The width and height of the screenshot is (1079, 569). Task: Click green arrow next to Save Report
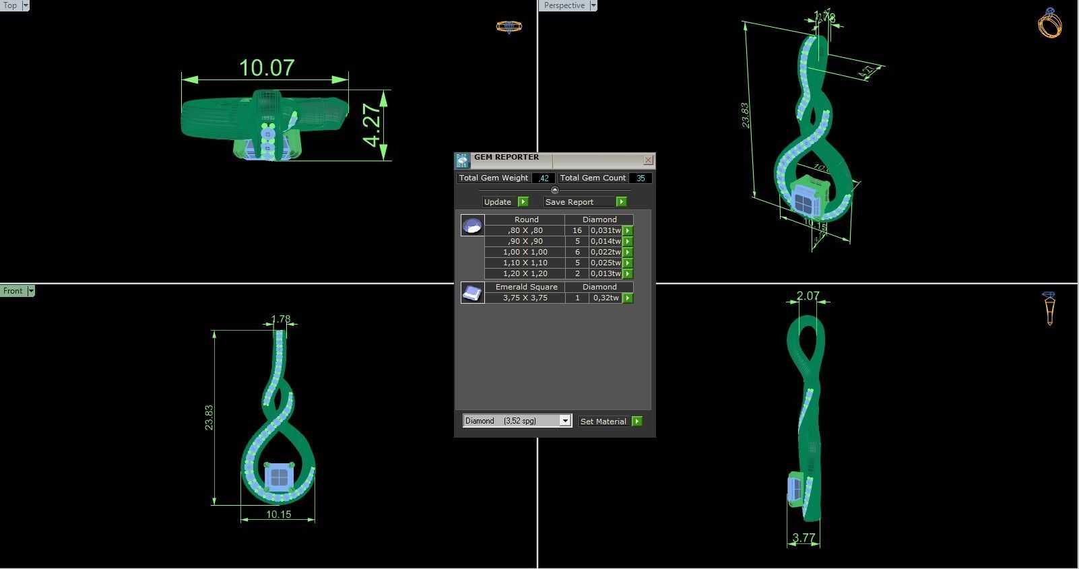pos(622,202)
